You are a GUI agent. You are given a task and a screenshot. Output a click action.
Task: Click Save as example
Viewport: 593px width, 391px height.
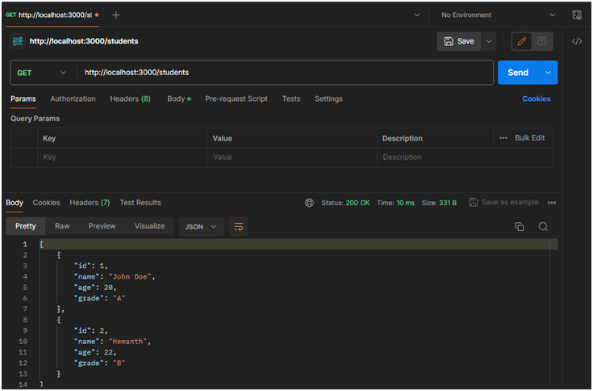(503, 203)
